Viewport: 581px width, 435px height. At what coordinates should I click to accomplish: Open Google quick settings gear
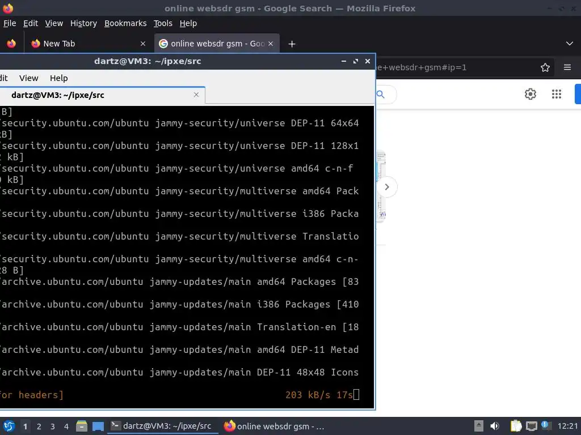[x=531, y=94]
